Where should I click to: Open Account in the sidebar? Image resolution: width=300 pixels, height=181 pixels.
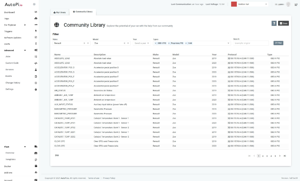8,180
